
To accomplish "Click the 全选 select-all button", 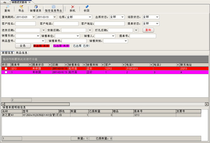I will pyautogui.click(x=23, y=46).
